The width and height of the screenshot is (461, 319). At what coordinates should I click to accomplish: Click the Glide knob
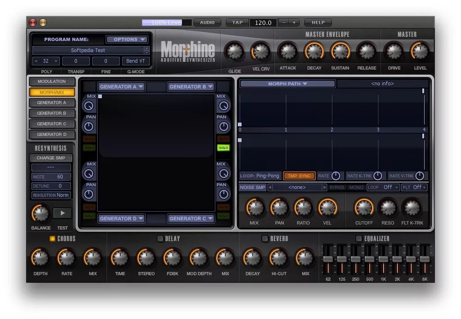tap(234, 52)
